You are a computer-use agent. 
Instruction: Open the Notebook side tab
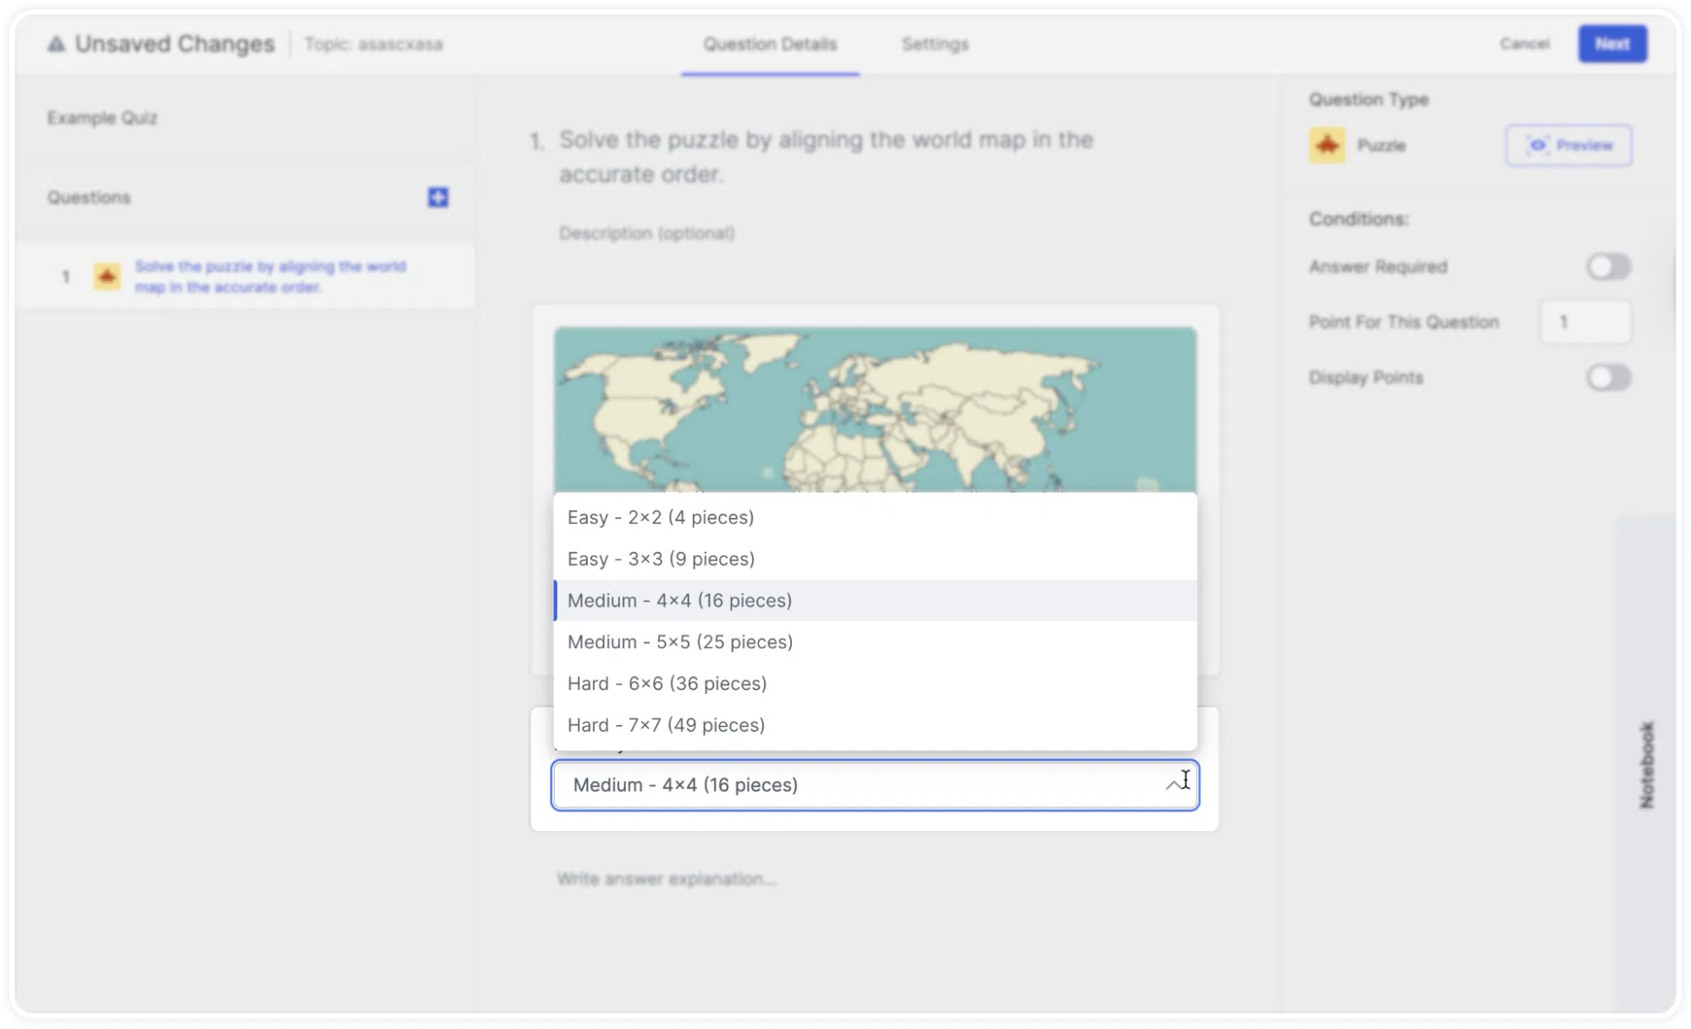point(1646,764)
